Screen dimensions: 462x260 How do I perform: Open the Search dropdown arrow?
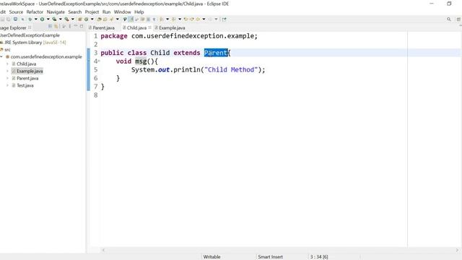[x=117, y=19]
